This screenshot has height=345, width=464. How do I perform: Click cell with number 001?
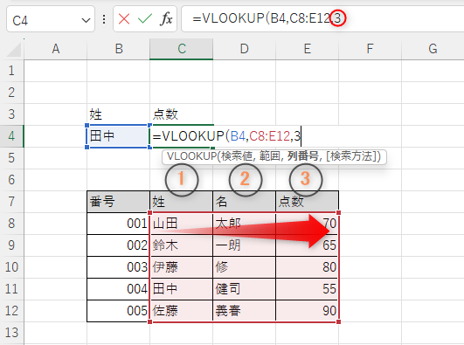(x=118, y=224)
